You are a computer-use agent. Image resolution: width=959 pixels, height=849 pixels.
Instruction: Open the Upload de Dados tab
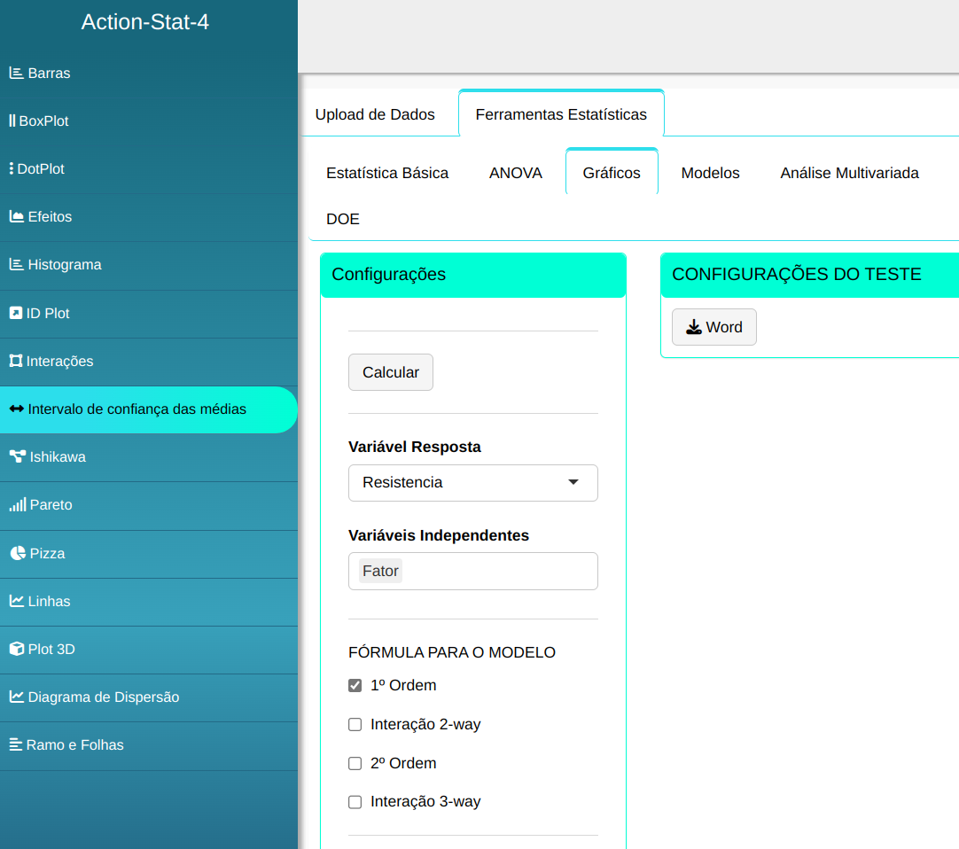[375, 115]
